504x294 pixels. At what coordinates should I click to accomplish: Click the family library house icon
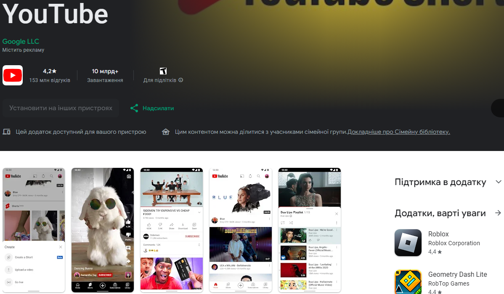click(x=166, y=132)
